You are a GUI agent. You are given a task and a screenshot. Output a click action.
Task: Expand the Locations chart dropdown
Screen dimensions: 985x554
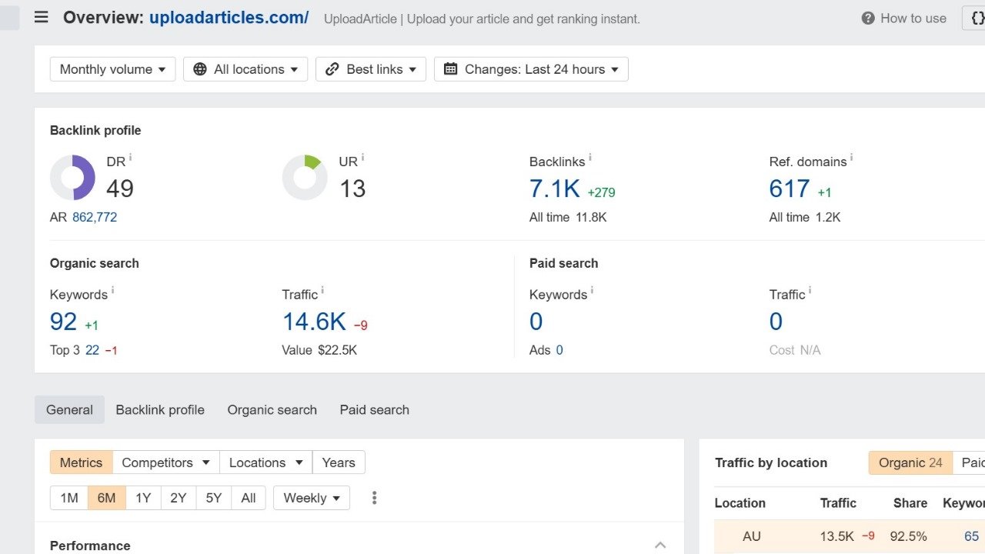[x=265, y=462]
